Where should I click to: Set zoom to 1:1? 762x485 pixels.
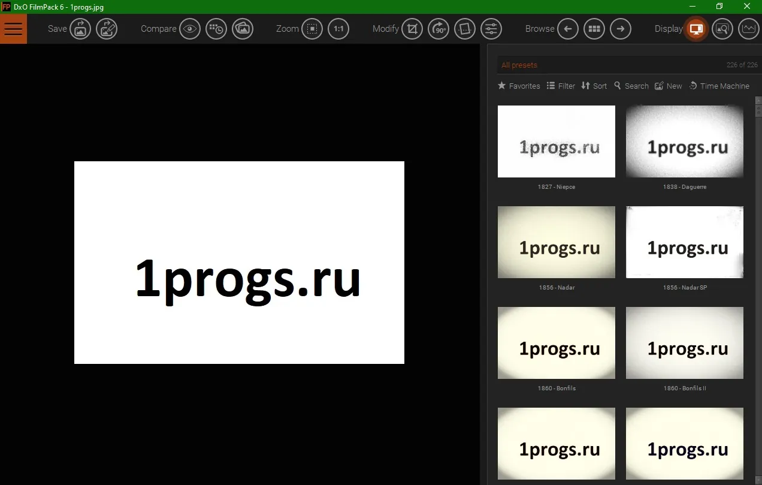(338, 29)
